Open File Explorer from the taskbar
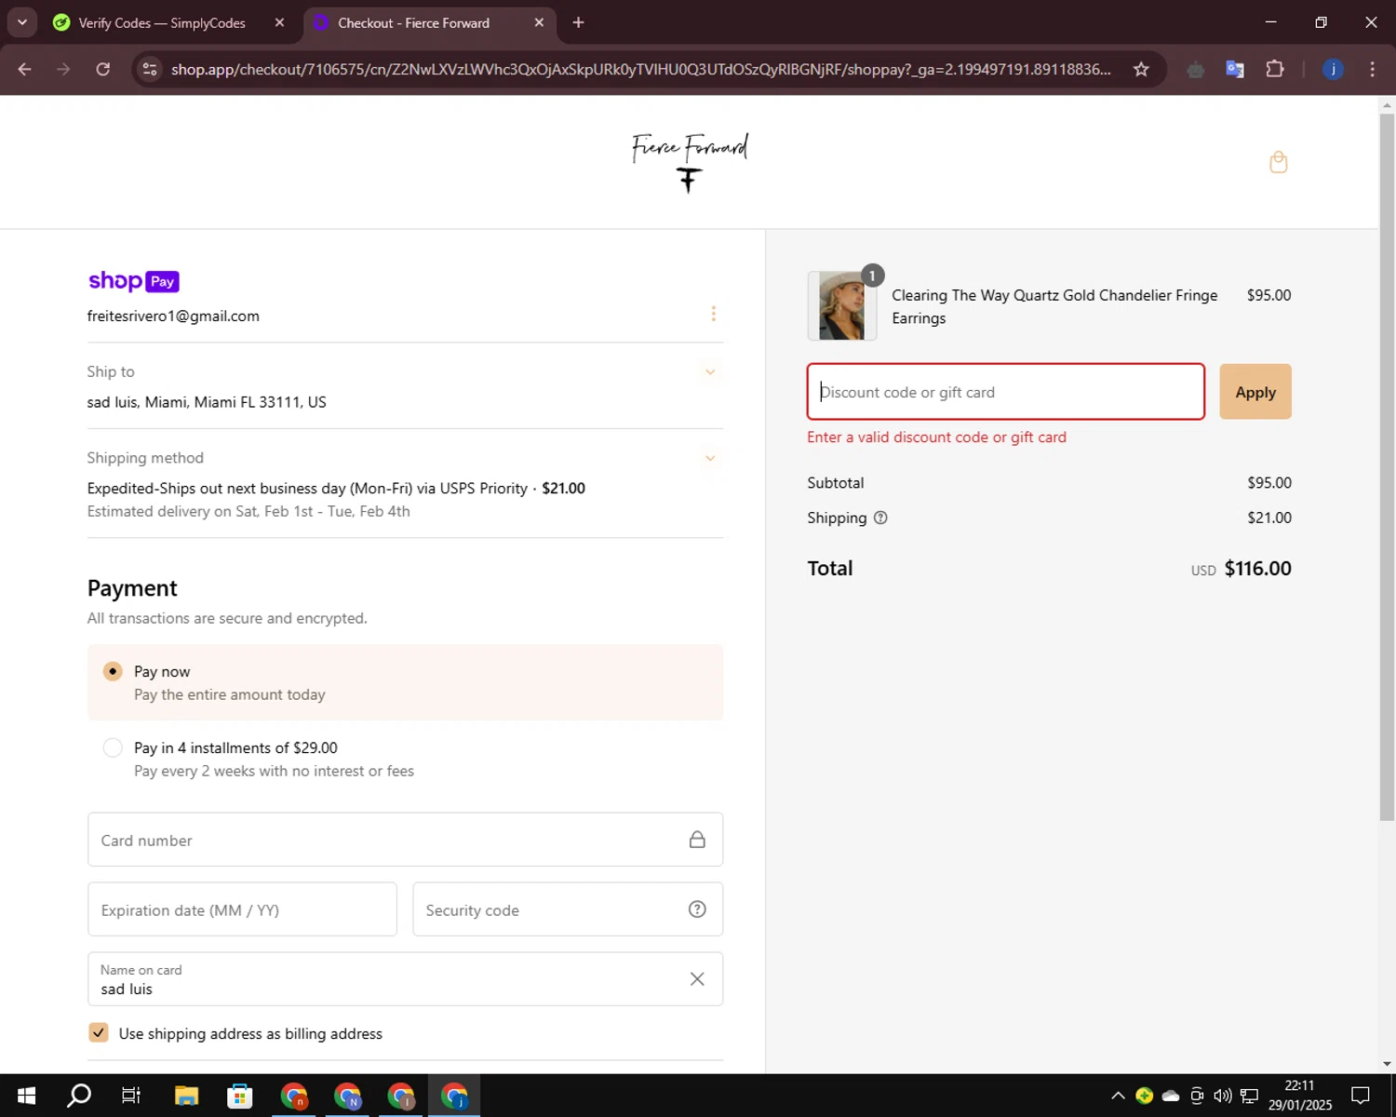 tap(186, 1096)
